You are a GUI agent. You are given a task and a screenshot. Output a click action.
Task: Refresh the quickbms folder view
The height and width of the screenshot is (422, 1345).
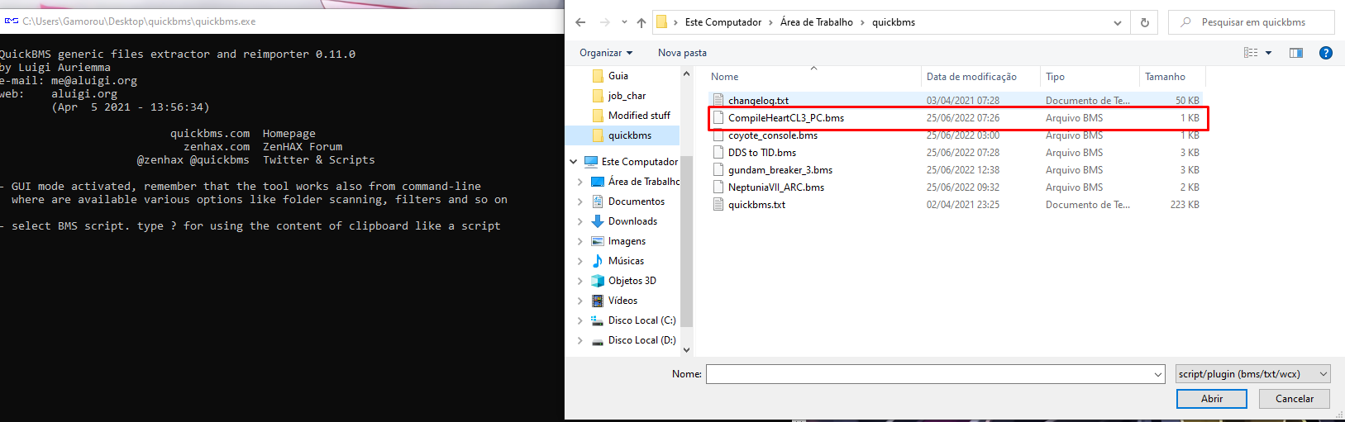[x=1145, y=22]
